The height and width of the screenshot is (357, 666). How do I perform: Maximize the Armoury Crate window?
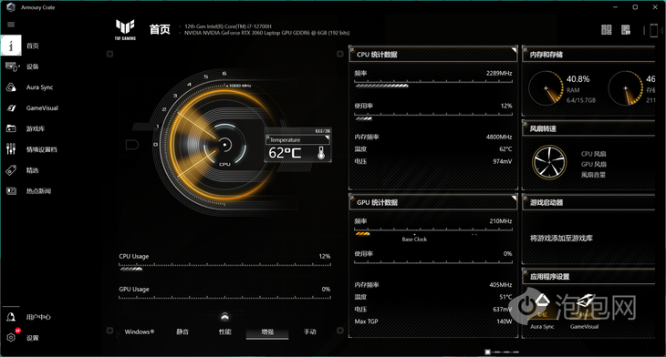tap(635, 7)
